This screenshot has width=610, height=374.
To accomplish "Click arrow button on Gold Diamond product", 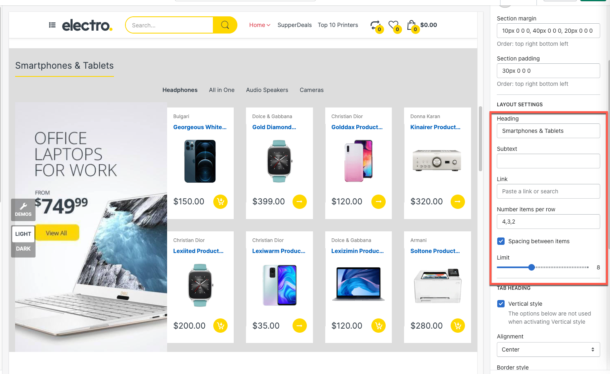I will [299, 202].
